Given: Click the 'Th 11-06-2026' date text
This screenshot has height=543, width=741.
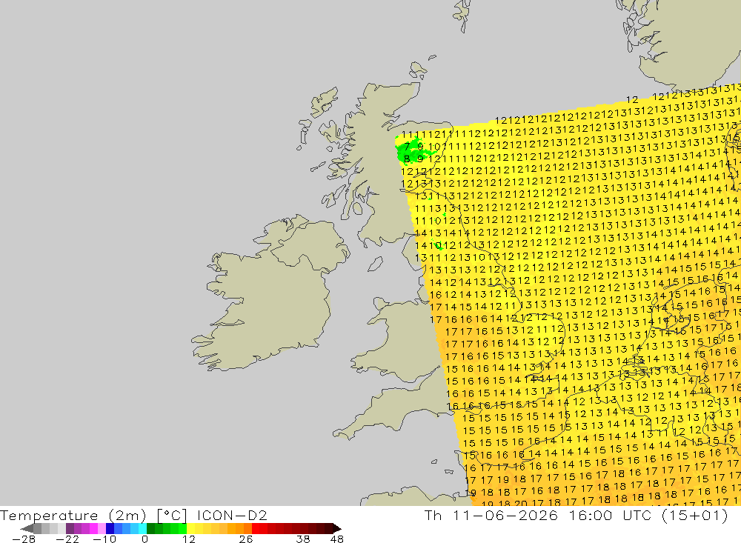Looking at the screenshot, I should 491,515.
